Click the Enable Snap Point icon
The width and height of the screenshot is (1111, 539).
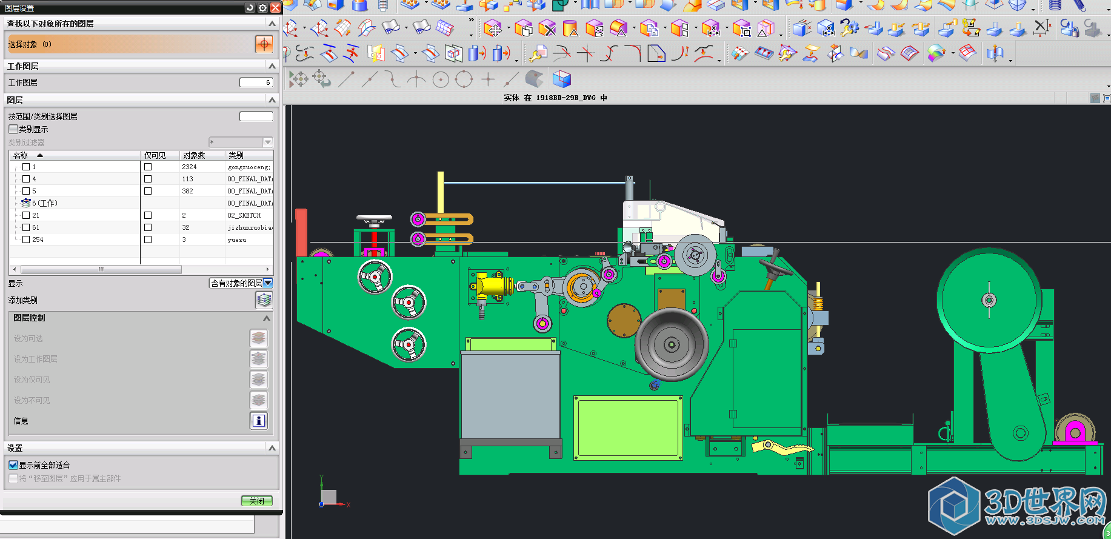point(298,79)
